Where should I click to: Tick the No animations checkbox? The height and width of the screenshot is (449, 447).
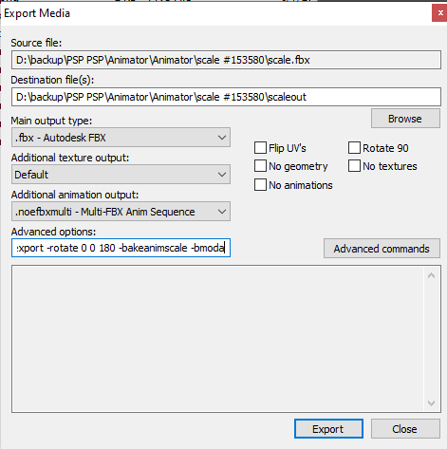260,185
